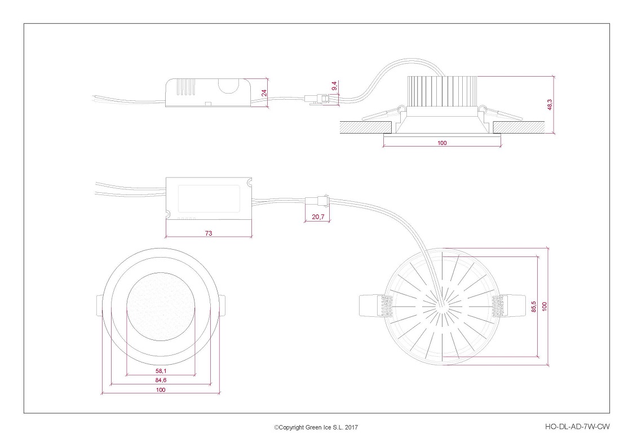Click the 20,7 connector length dimension
The width and height of the screenshot is (633, 447).
[x=318, y=217]
